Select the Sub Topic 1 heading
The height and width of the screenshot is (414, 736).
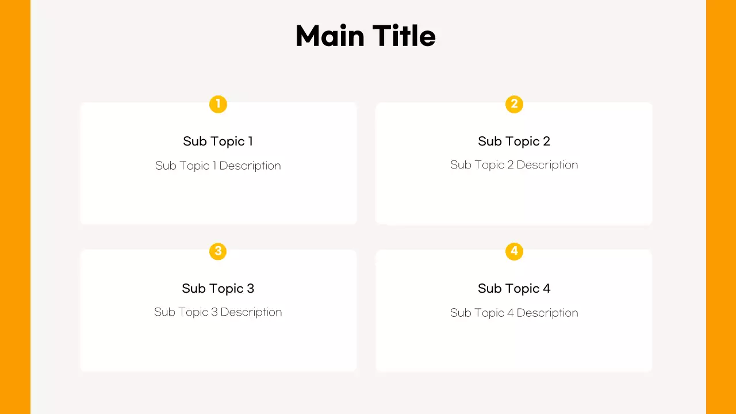218,141
